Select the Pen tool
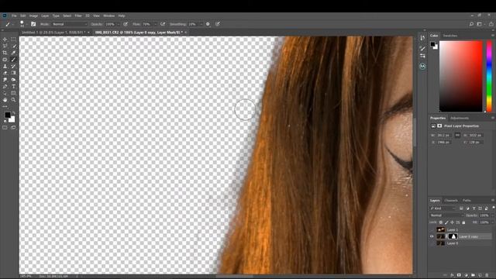This screenshot has width=496, height=279. (5, 86)
